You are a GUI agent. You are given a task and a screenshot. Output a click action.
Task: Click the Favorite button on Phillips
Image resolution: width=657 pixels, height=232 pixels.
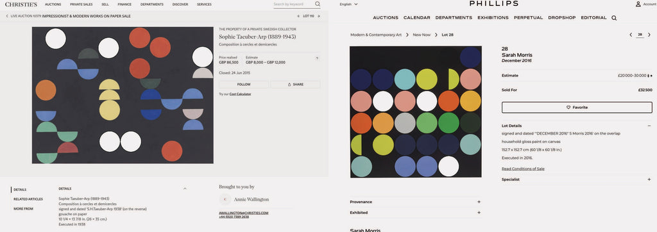[577, 107]
